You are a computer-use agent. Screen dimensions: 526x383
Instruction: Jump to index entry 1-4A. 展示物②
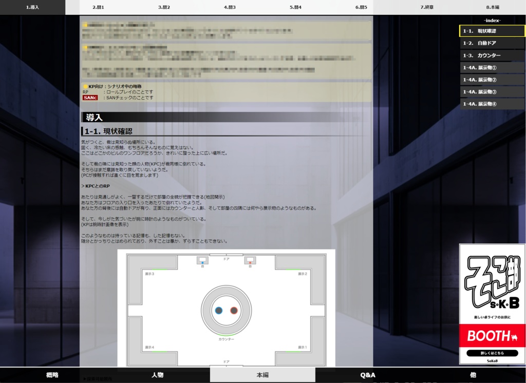(492, 80)
